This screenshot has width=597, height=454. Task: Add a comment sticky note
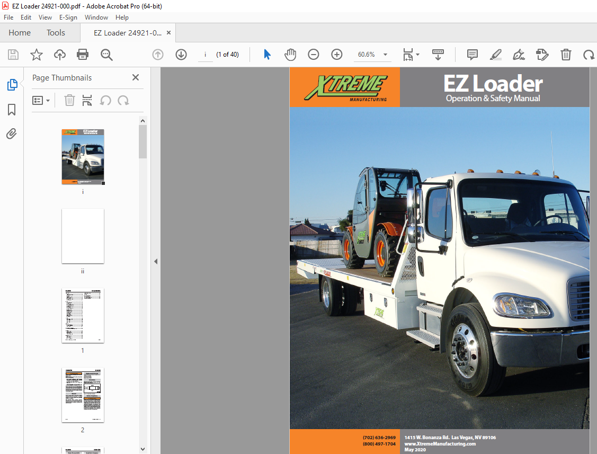pos(472,55)
